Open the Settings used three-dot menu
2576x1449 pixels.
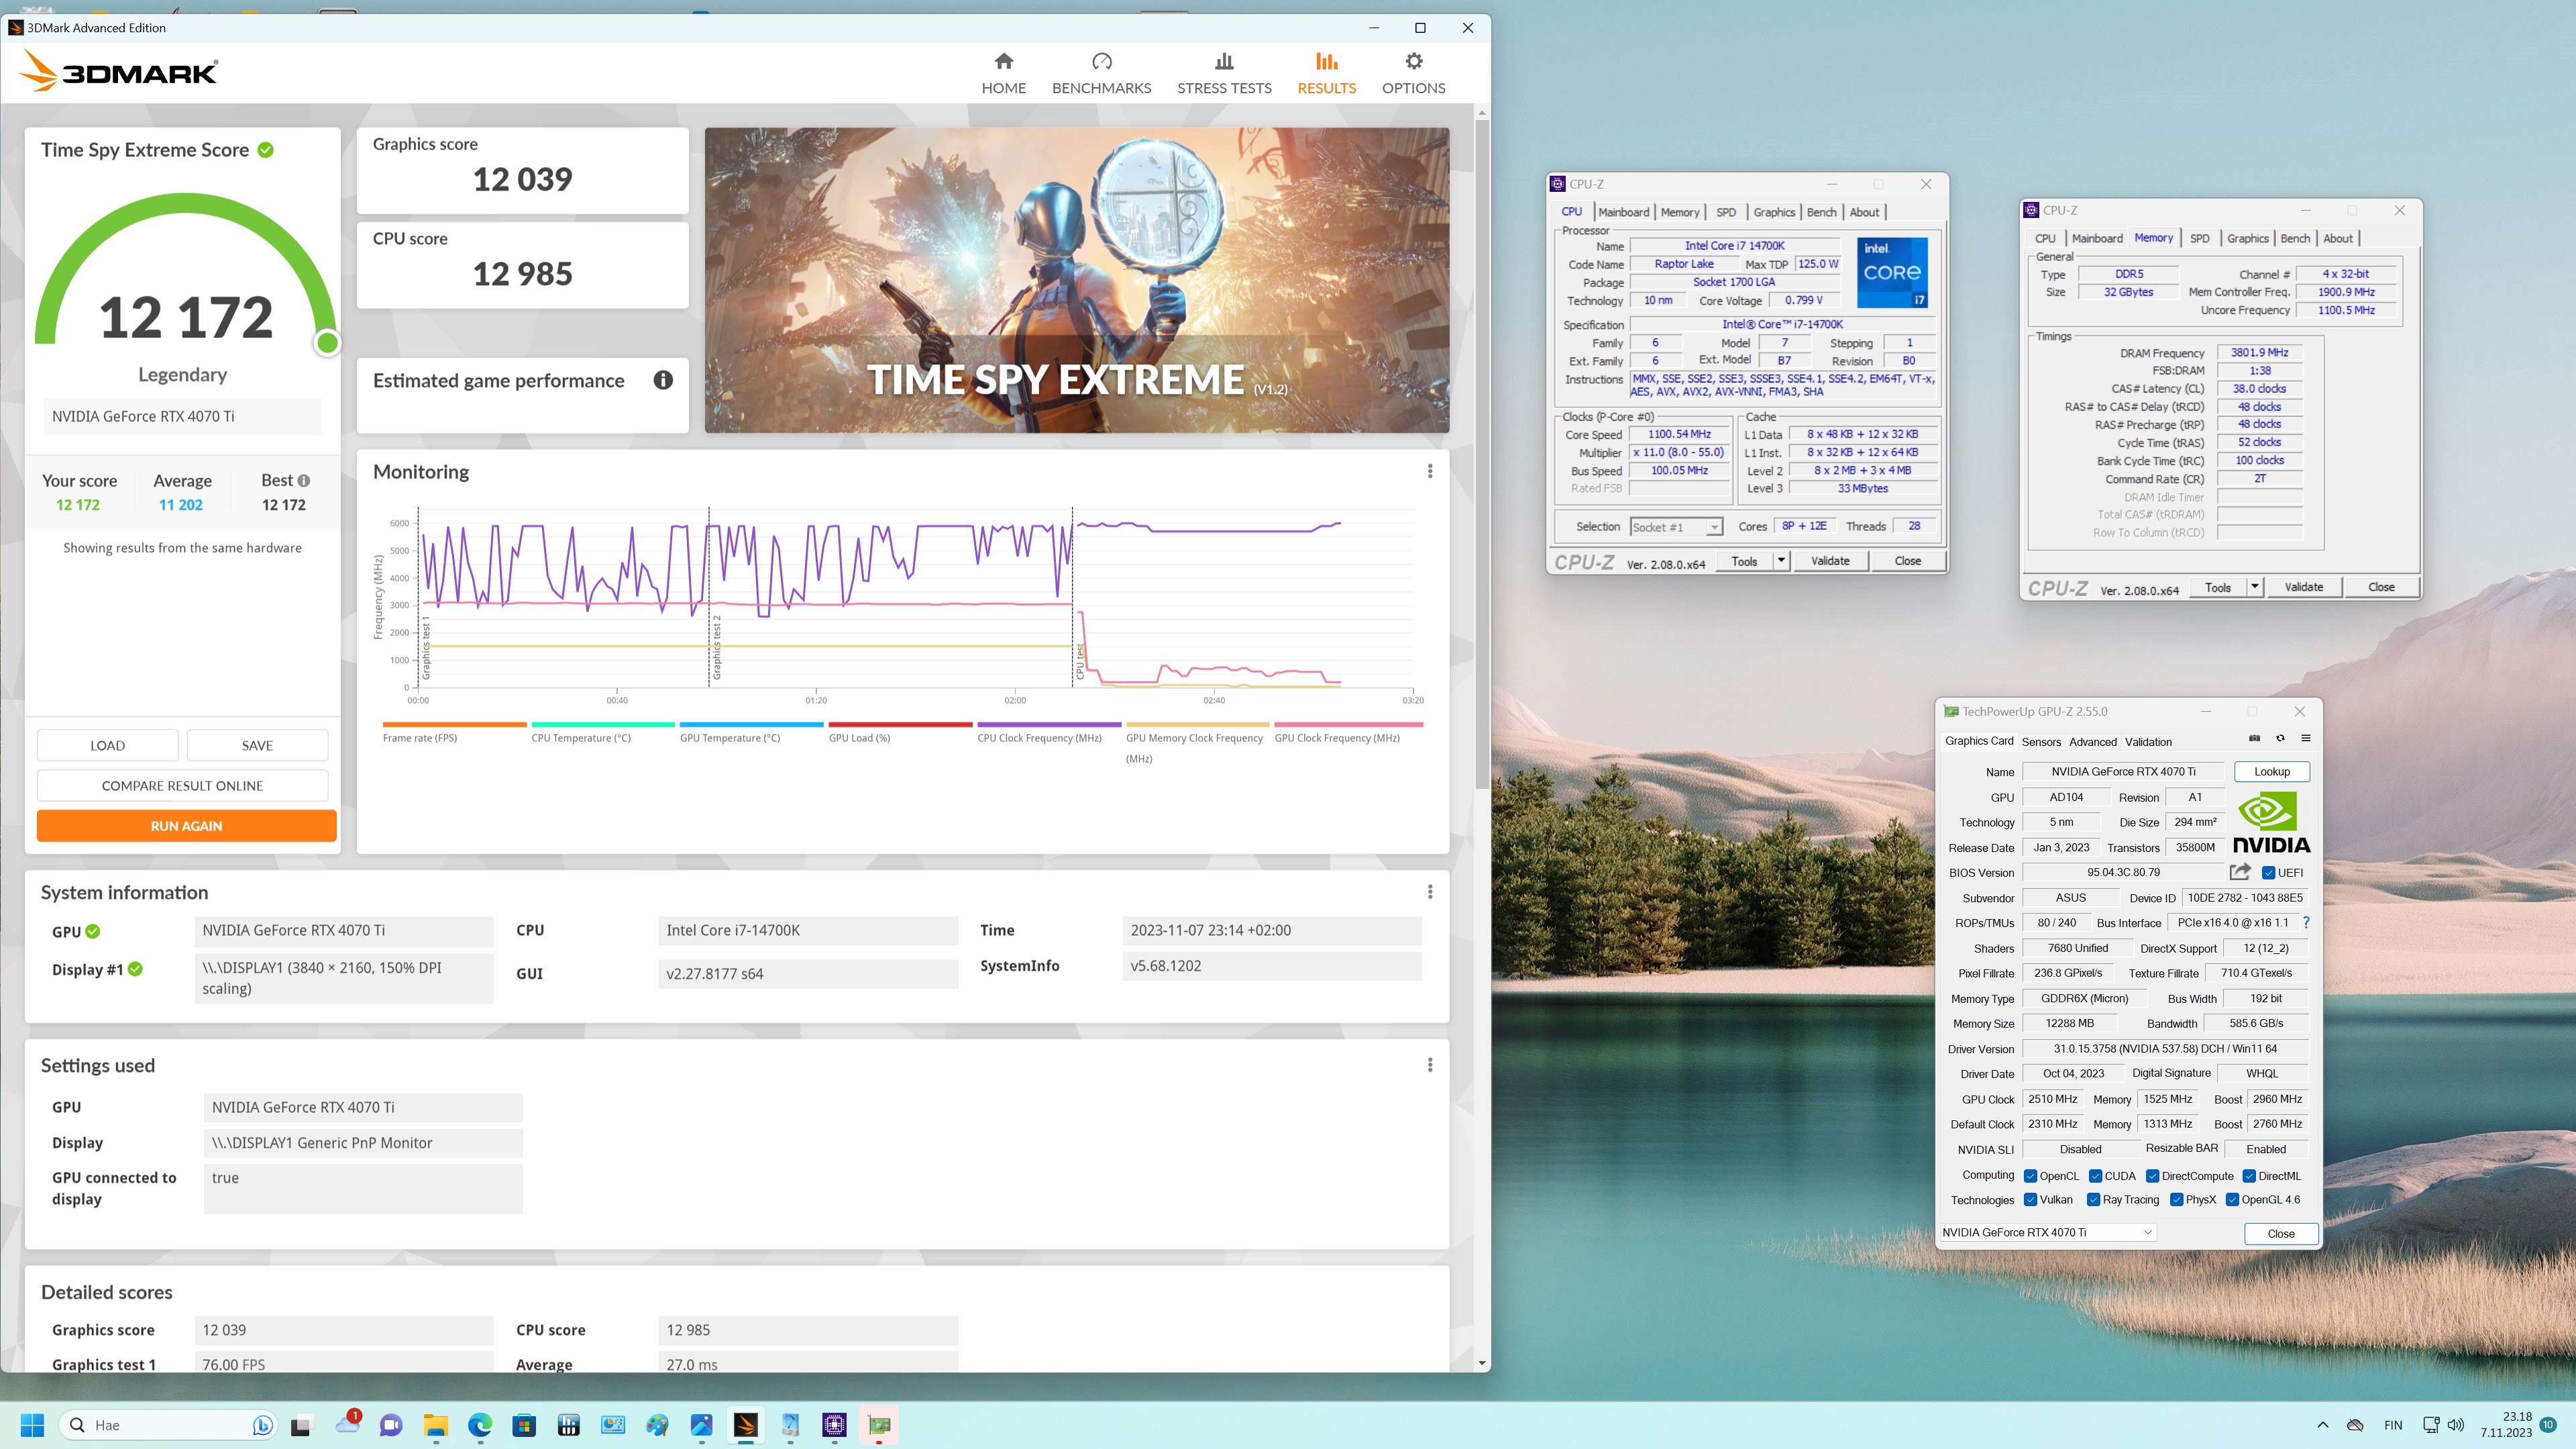pyautogui.click(x=1430, y=1065)
